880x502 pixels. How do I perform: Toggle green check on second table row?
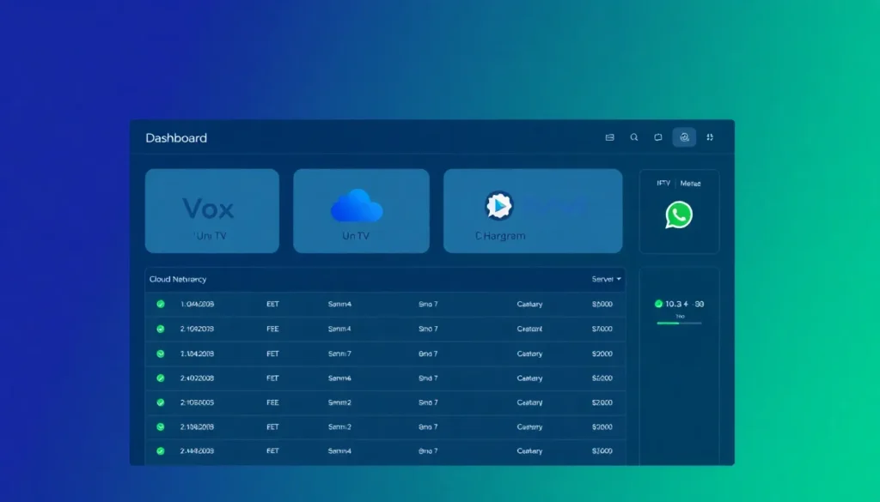160,329
